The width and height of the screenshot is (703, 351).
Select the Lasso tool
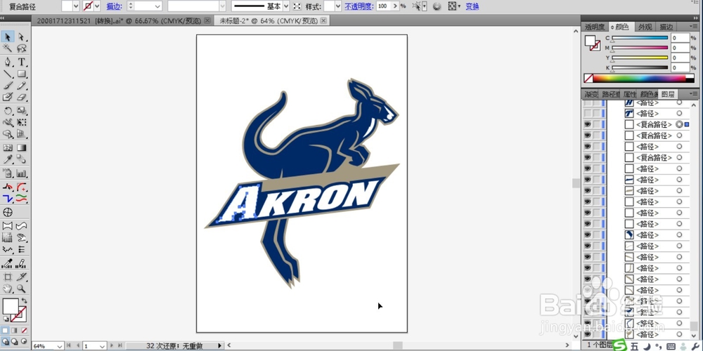coord(22,49)
